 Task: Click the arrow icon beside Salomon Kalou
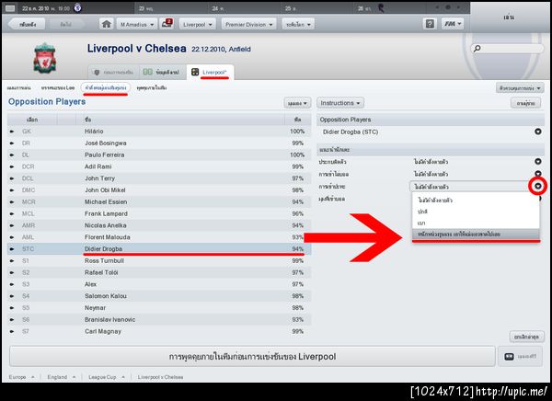click(12, 296)
